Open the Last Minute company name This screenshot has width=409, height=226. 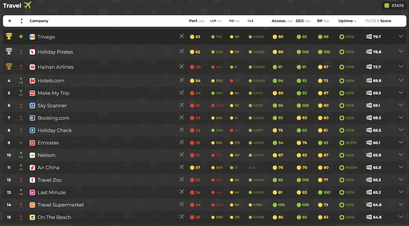click(52, 193)
